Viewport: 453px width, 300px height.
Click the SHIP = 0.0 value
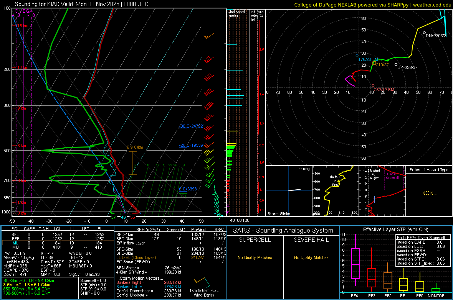90,293
